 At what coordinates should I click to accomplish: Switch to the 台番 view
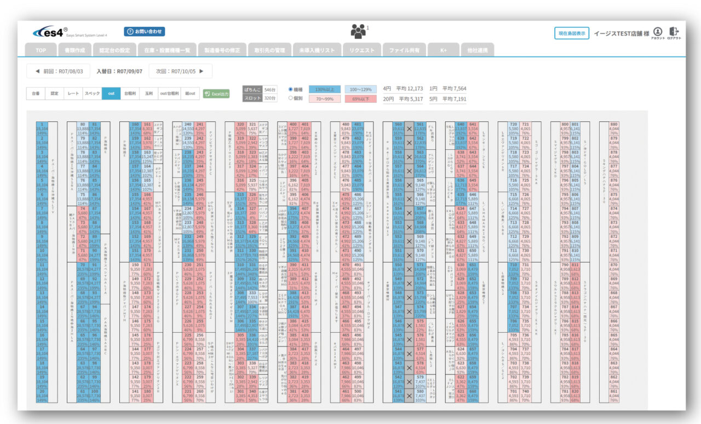coord(36,94)
